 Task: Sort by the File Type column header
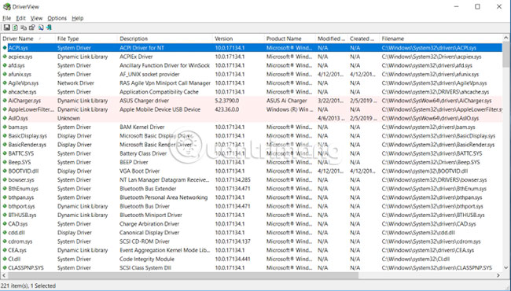point(86,39)
